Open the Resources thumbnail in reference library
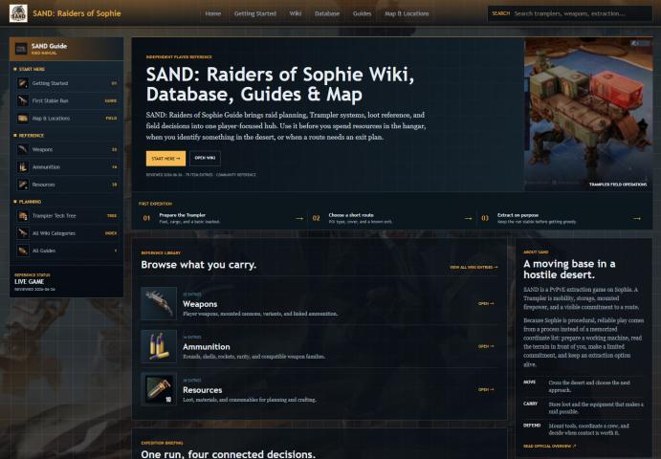Image resolution: width=661 pixels, height=459 pixels. tap(159, 389)
